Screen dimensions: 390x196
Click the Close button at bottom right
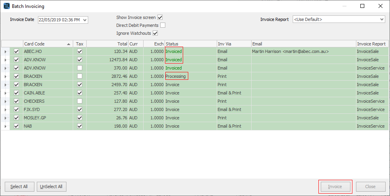pyautogui.click(x=371, y=187)
